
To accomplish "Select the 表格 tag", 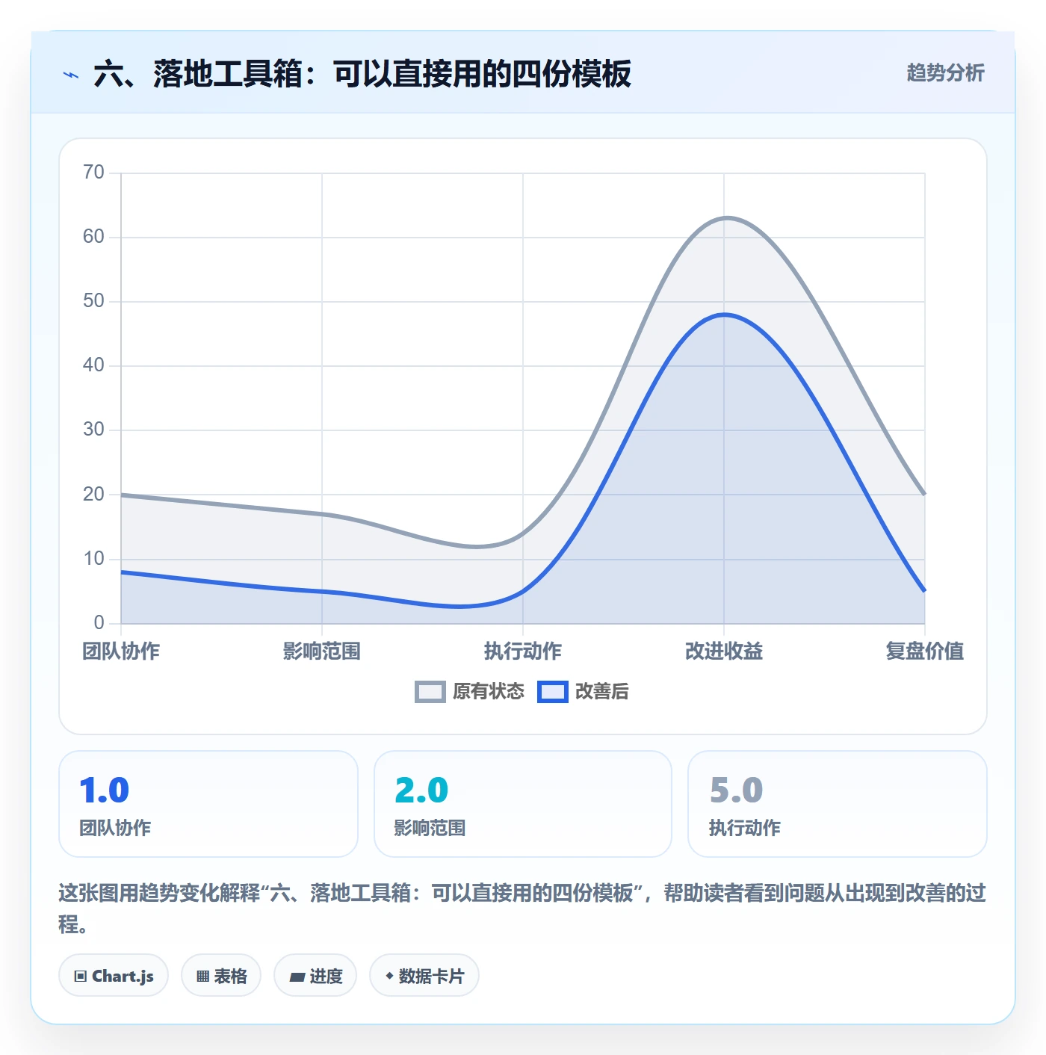I will tap(221, 975).
